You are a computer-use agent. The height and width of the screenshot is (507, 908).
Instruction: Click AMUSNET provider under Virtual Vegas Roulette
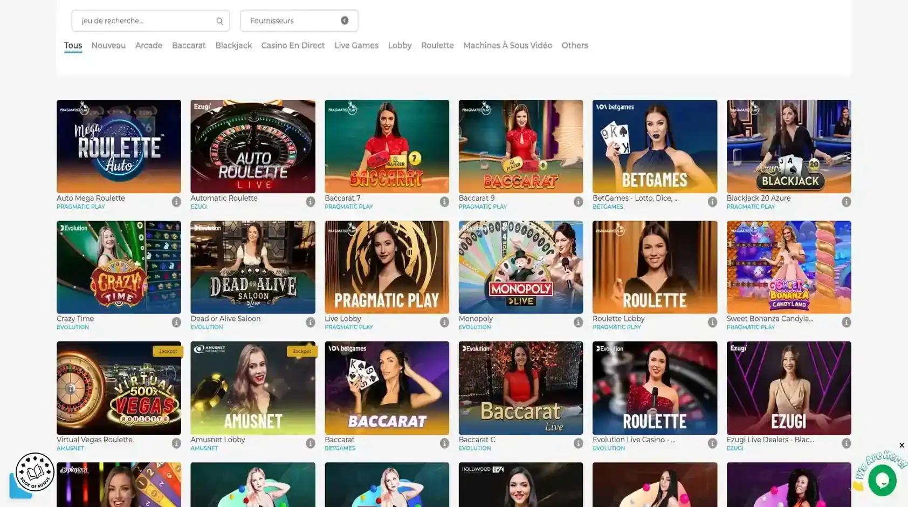[x=70, y=448]
